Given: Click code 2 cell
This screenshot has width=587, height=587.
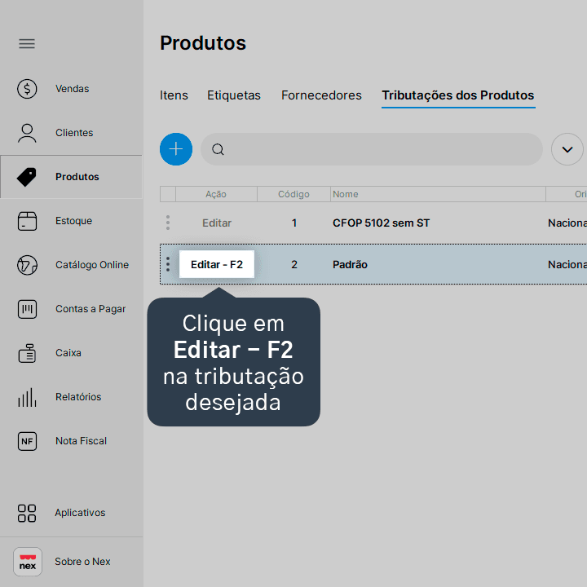Looking at the screenshot, I should click(x=294, y=265).
